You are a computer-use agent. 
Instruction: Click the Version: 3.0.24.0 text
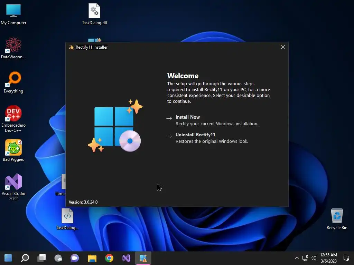point(83,202)
